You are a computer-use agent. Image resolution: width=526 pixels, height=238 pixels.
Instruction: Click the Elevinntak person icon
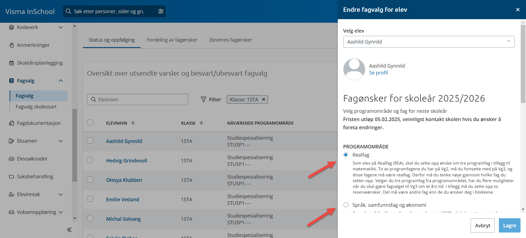click(x=12, y=194)
